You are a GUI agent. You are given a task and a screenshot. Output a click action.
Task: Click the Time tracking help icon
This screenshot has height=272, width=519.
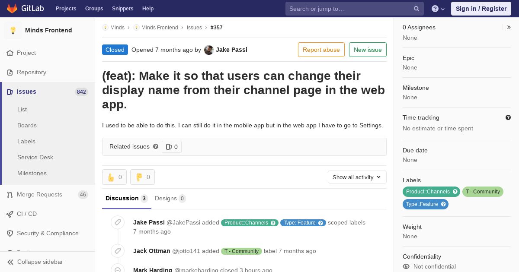(508, 117)
